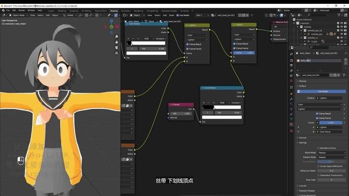This screenshot has width=349, height=196.
Task: Open the Render properties tab icon
Action: tap(291, 60)
